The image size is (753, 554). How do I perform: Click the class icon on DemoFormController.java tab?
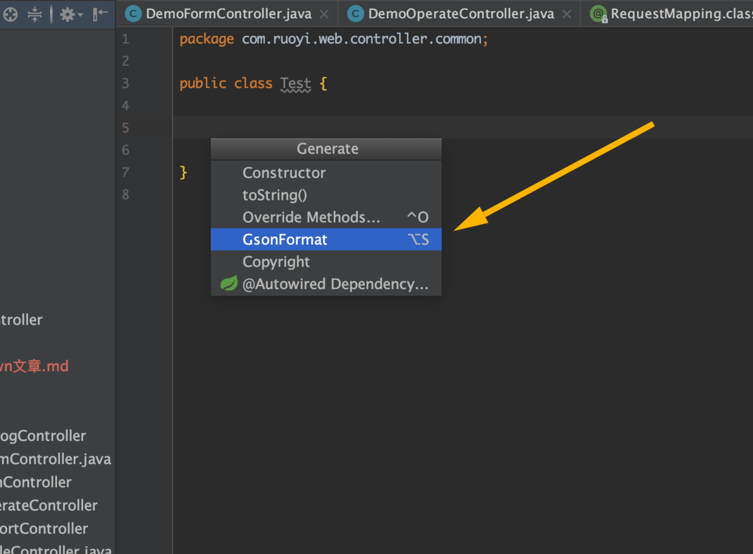(x=133, y=14)
